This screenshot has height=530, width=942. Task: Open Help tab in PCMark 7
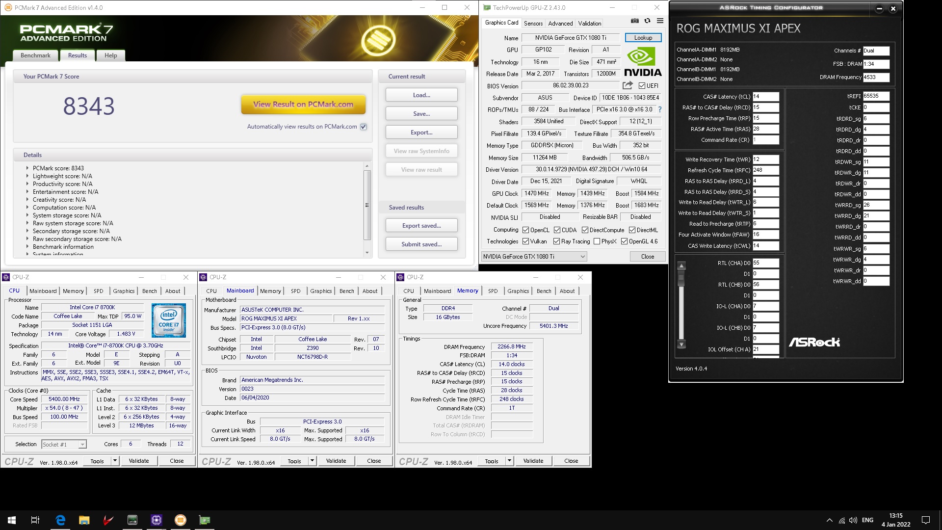tap(110, 55)
